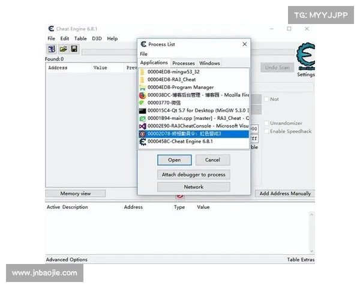This screenshot has width=360, height=288.
Task: Open the Memory view button
Action: (x=76, y=194)
